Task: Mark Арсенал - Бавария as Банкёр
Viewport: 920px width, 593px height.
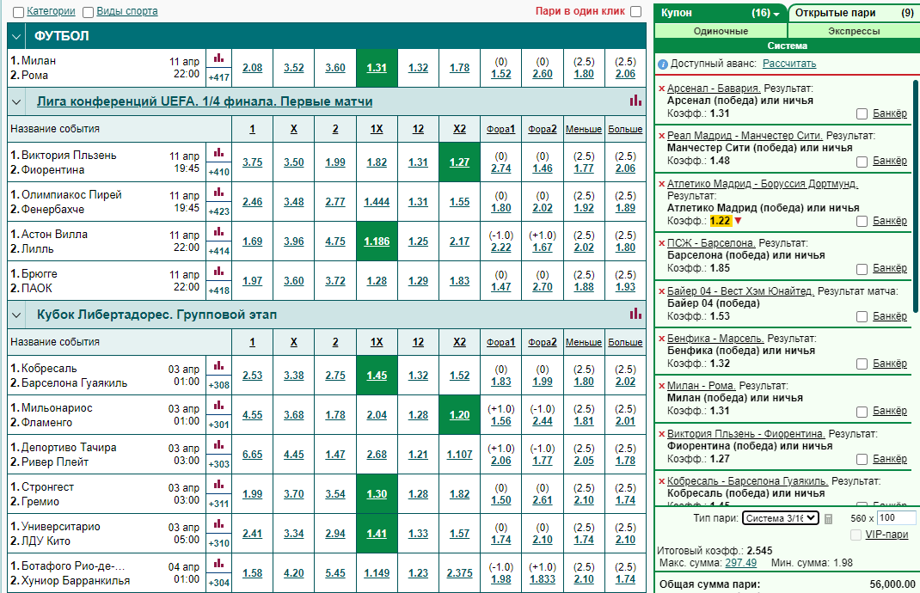Action: tap(862, 113)
